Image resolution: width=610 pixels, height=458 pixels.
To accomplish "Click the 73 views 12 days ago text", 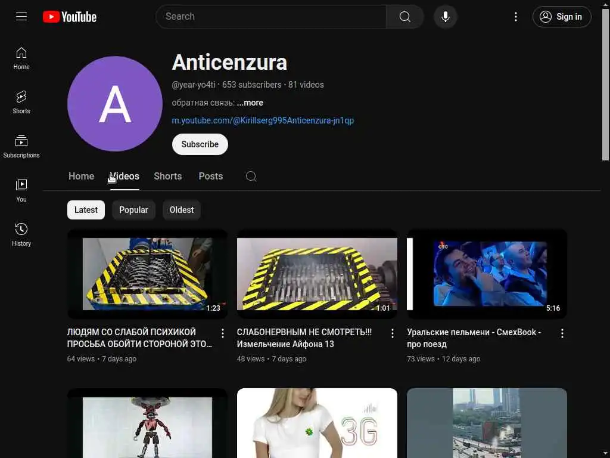I will (x=443, y=358).
